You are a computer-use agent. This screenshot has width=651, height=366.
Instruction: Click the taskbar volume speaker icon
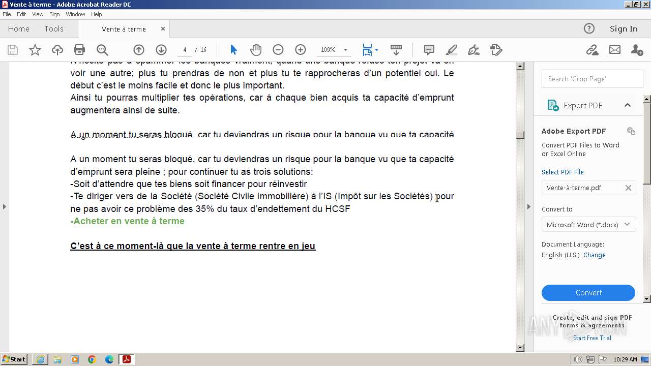pos(578,359)
